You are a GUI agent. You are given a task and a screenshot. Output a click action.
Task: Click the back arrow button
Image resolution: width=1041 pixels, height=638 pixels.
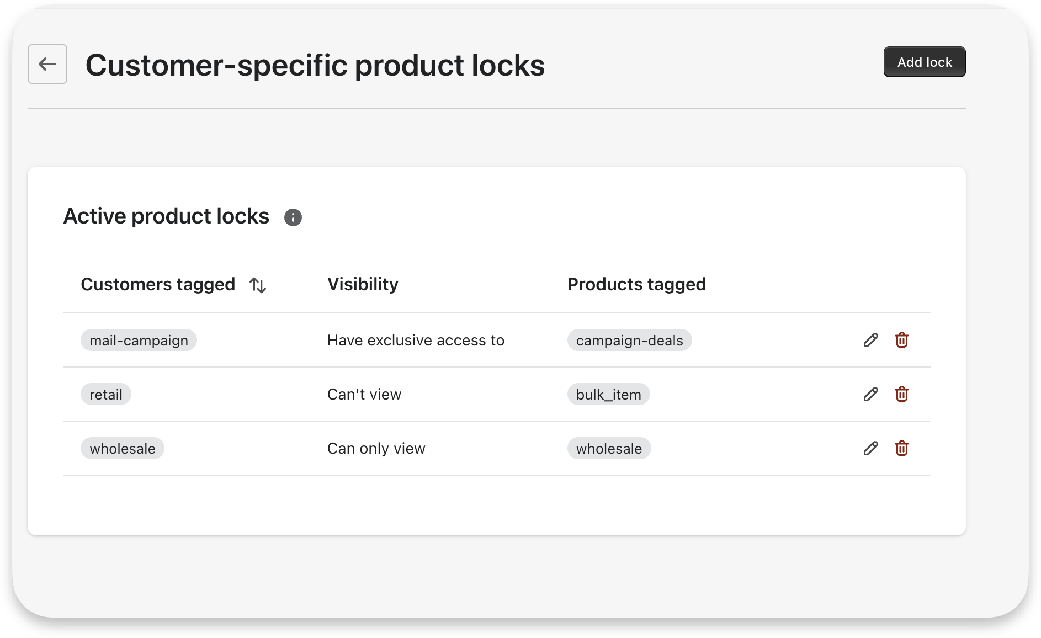(47, 64)
